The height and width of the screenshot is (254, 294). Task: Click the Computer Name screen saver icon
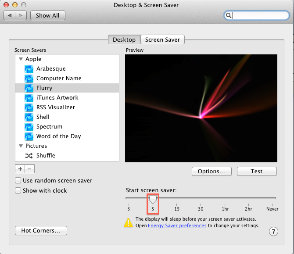pyautogui.click(x=29, y=79)
